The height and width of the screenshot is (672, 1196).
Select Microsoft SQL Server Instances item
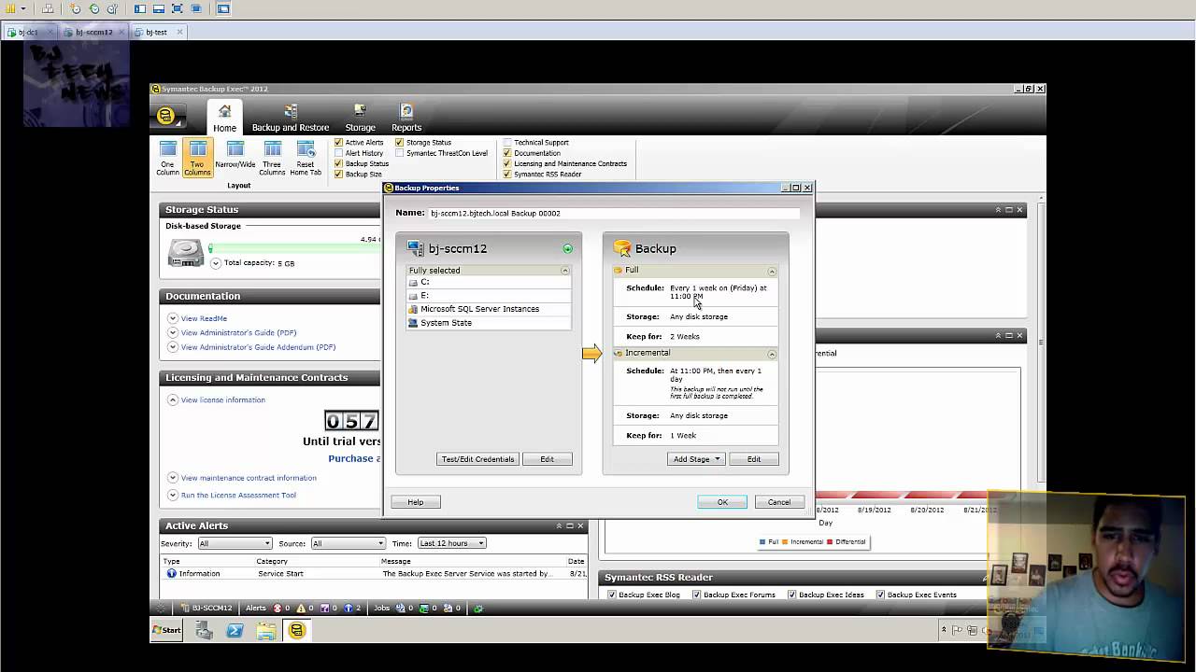pyautogui.click(x=489, y=309)
